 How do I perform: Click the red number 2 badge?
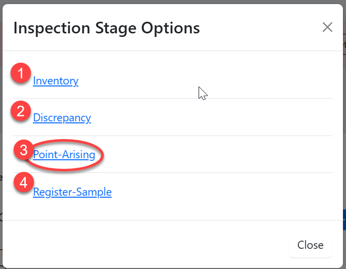click(21, 111)
